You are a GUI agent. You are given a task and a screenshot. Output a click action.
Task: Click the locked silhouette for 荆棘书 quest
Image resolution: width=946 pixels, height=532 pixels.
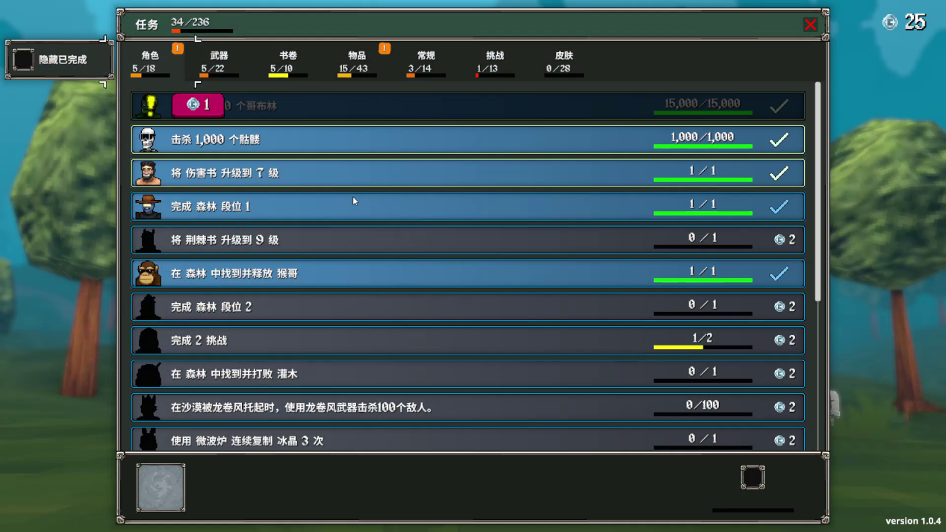click(x=148, y=240)
